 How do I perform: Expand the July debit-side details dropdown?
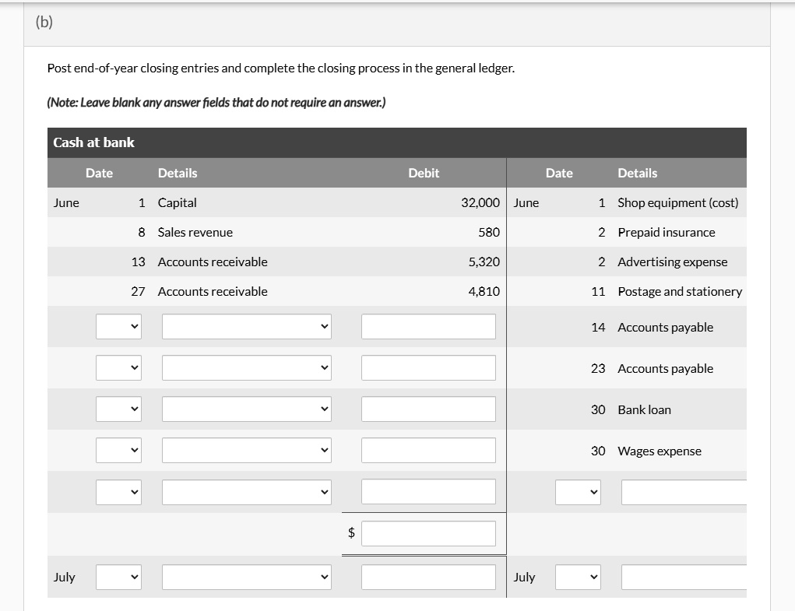(246, 577)
